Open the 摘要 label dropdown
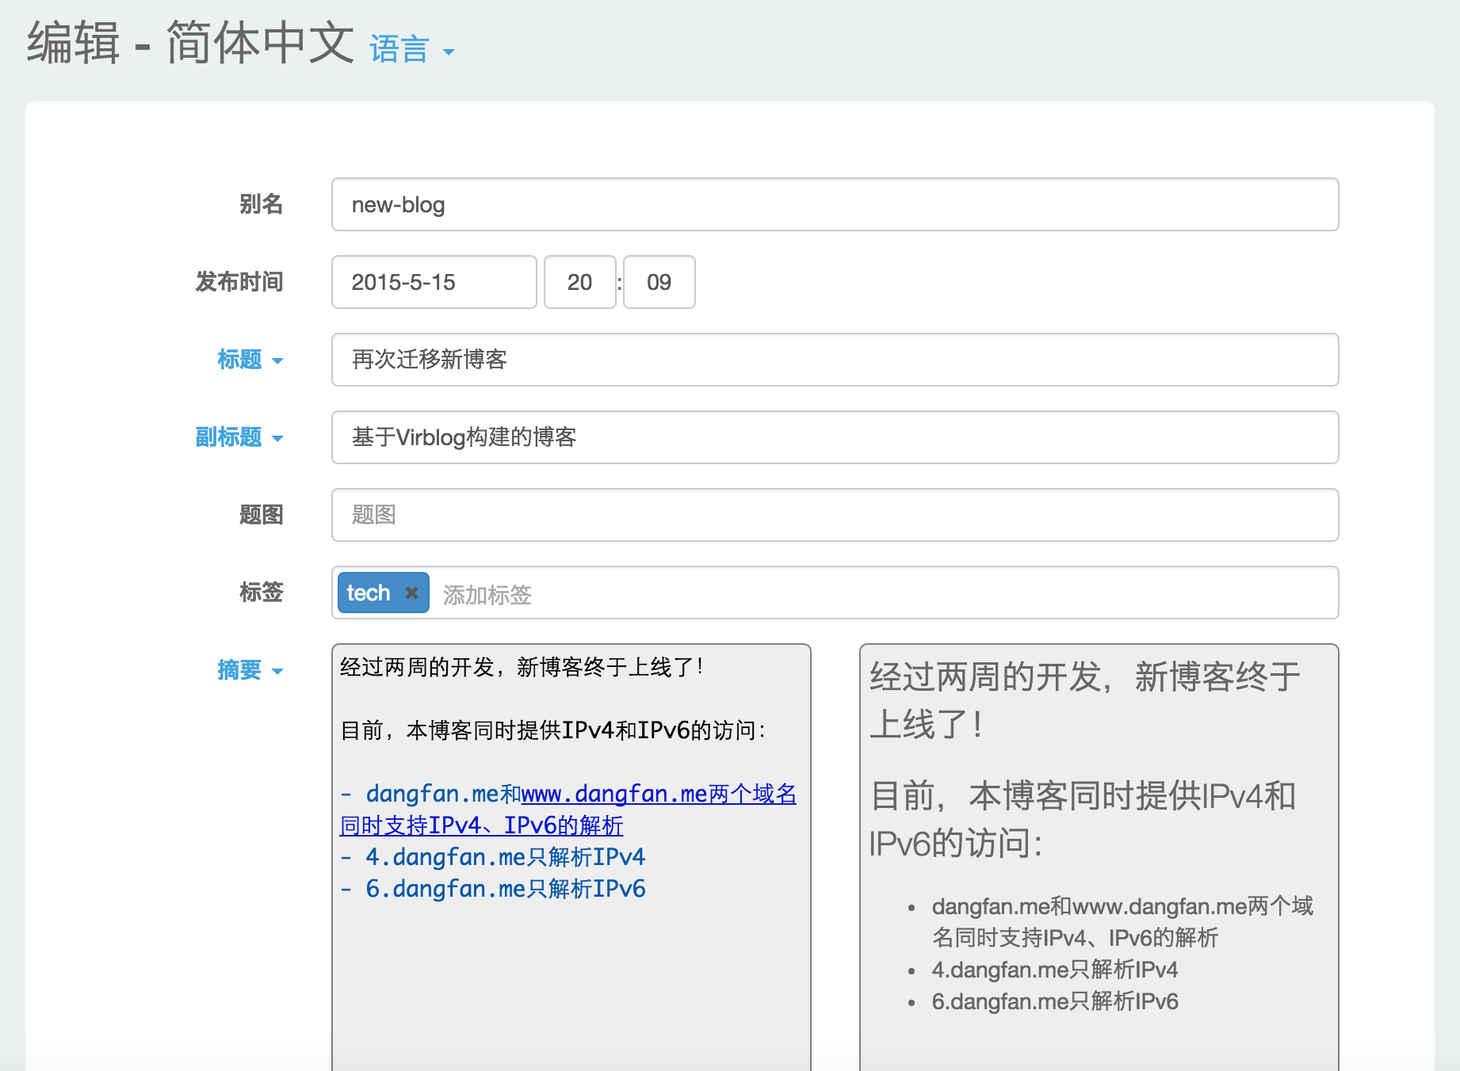This screenshot has height=1071, width=1460. (250, 670)
